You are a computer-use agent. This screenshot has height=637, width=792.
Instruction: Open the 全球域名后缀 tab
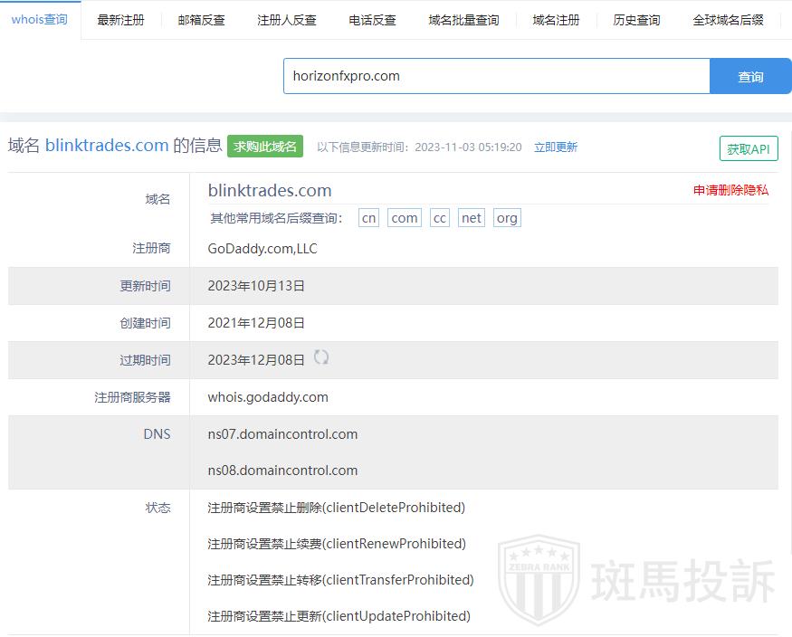(x=728, y=20)
